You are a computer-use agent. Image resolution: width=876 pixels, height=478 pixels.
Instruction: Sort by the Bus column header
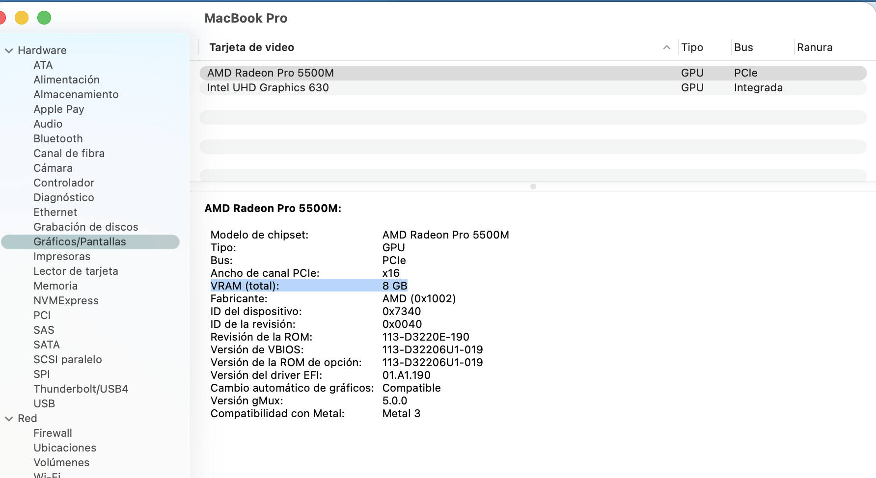coord(743,47)
